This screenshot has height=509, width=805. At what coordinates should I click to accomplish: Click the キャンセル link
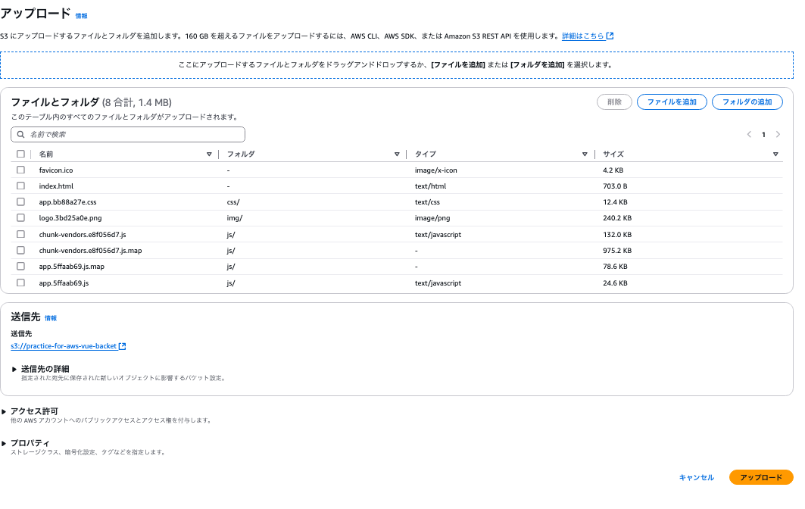click(x=695, y=477)
